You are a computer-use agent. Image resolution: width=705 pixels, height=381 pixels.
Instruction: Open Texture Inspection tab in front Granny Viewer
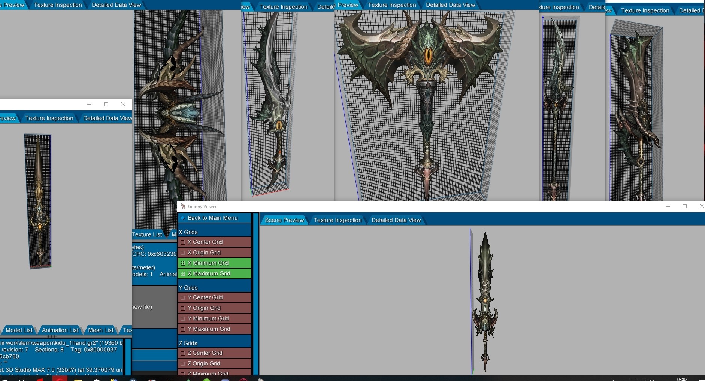pos(338,220)
